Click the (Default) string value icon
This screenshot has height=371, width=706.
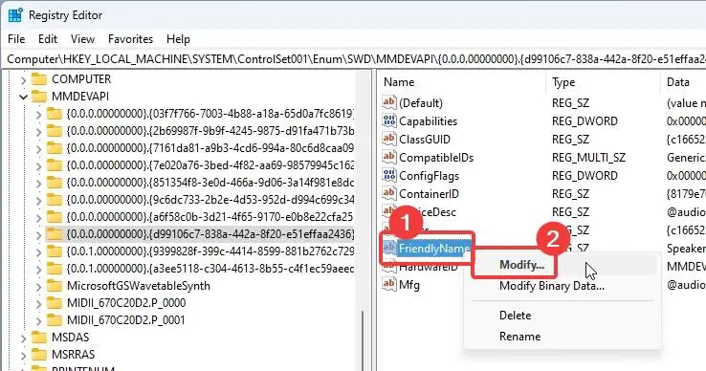389,102
